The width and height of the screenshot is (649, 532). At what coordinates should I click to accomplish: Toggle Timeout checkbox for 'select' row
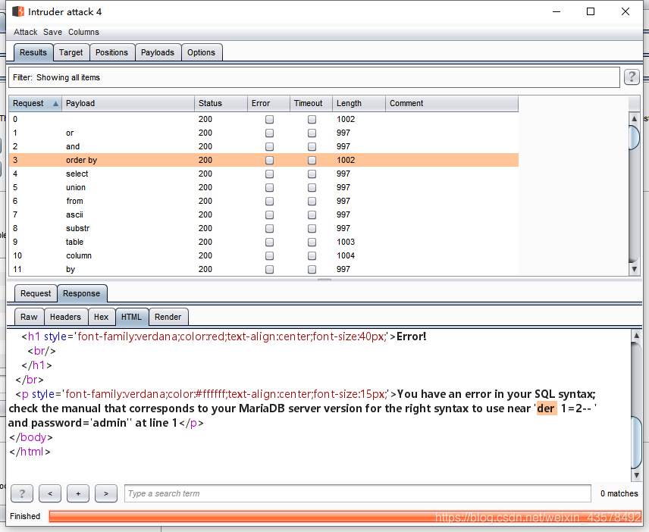point(312,174)
